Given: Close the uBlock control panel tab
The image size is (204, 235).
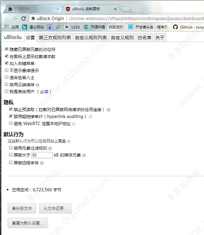Looking at the screenshot, I should 115,9.
